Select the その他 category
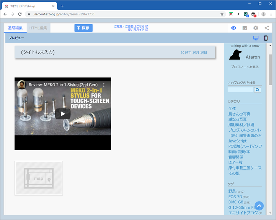This screenshot has width=276, height=220. pos(234,173)
